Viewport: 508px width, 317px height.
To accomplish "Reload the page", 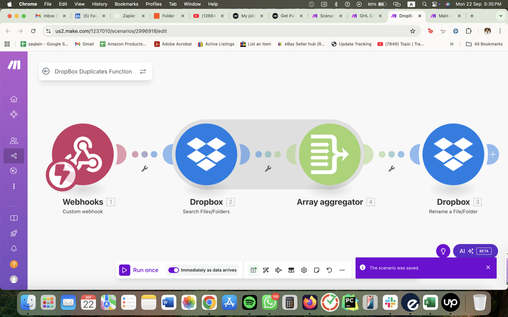I will tap(33, 31).
